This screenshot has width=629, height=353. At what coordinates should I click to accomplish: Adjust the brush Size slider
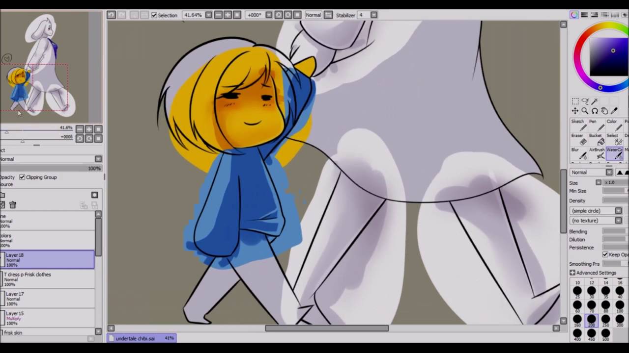616,182
